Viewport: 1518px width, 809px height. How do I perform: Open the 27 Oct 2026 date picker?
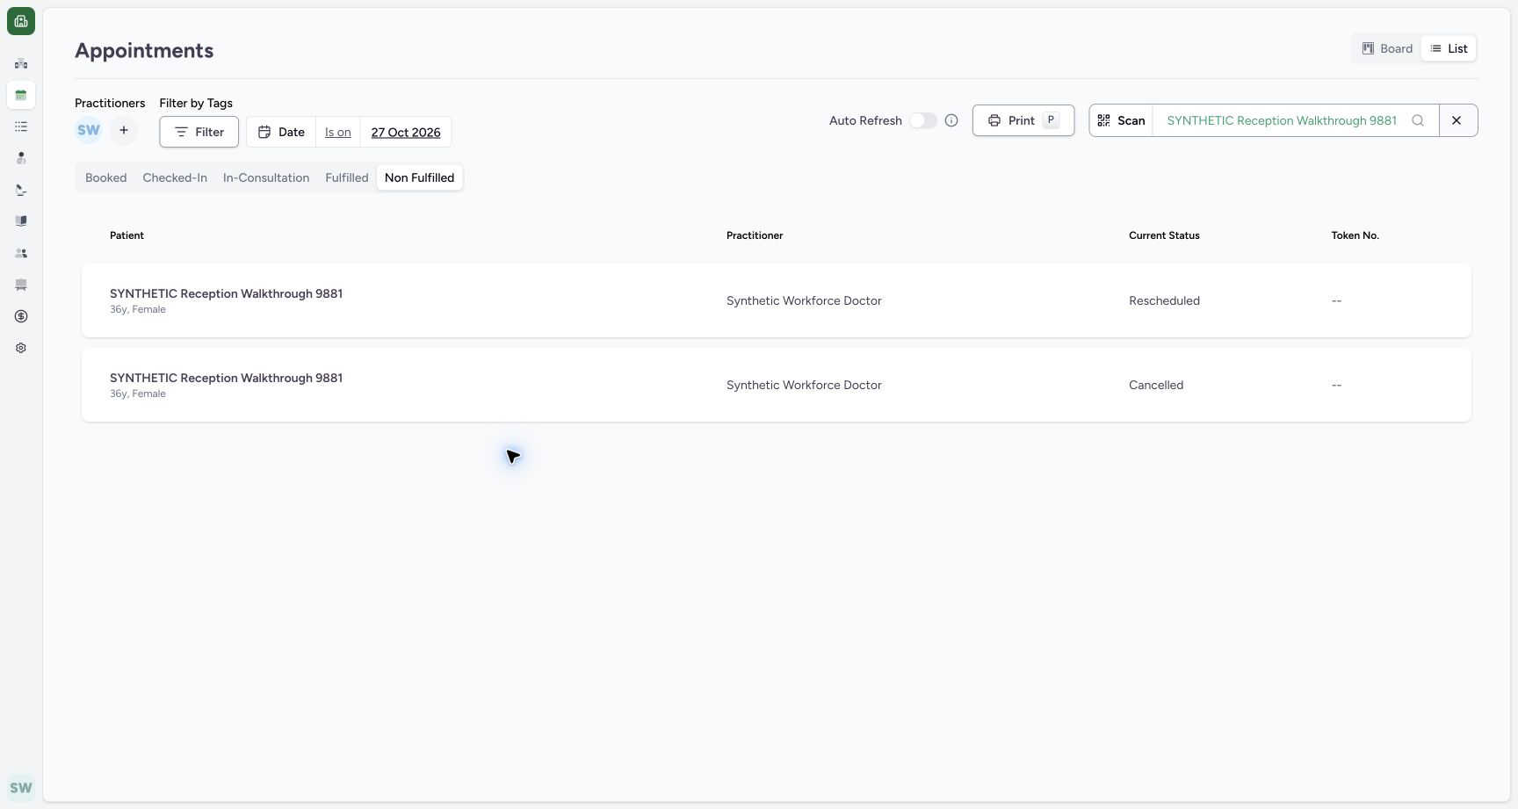[x=406, y=132]
